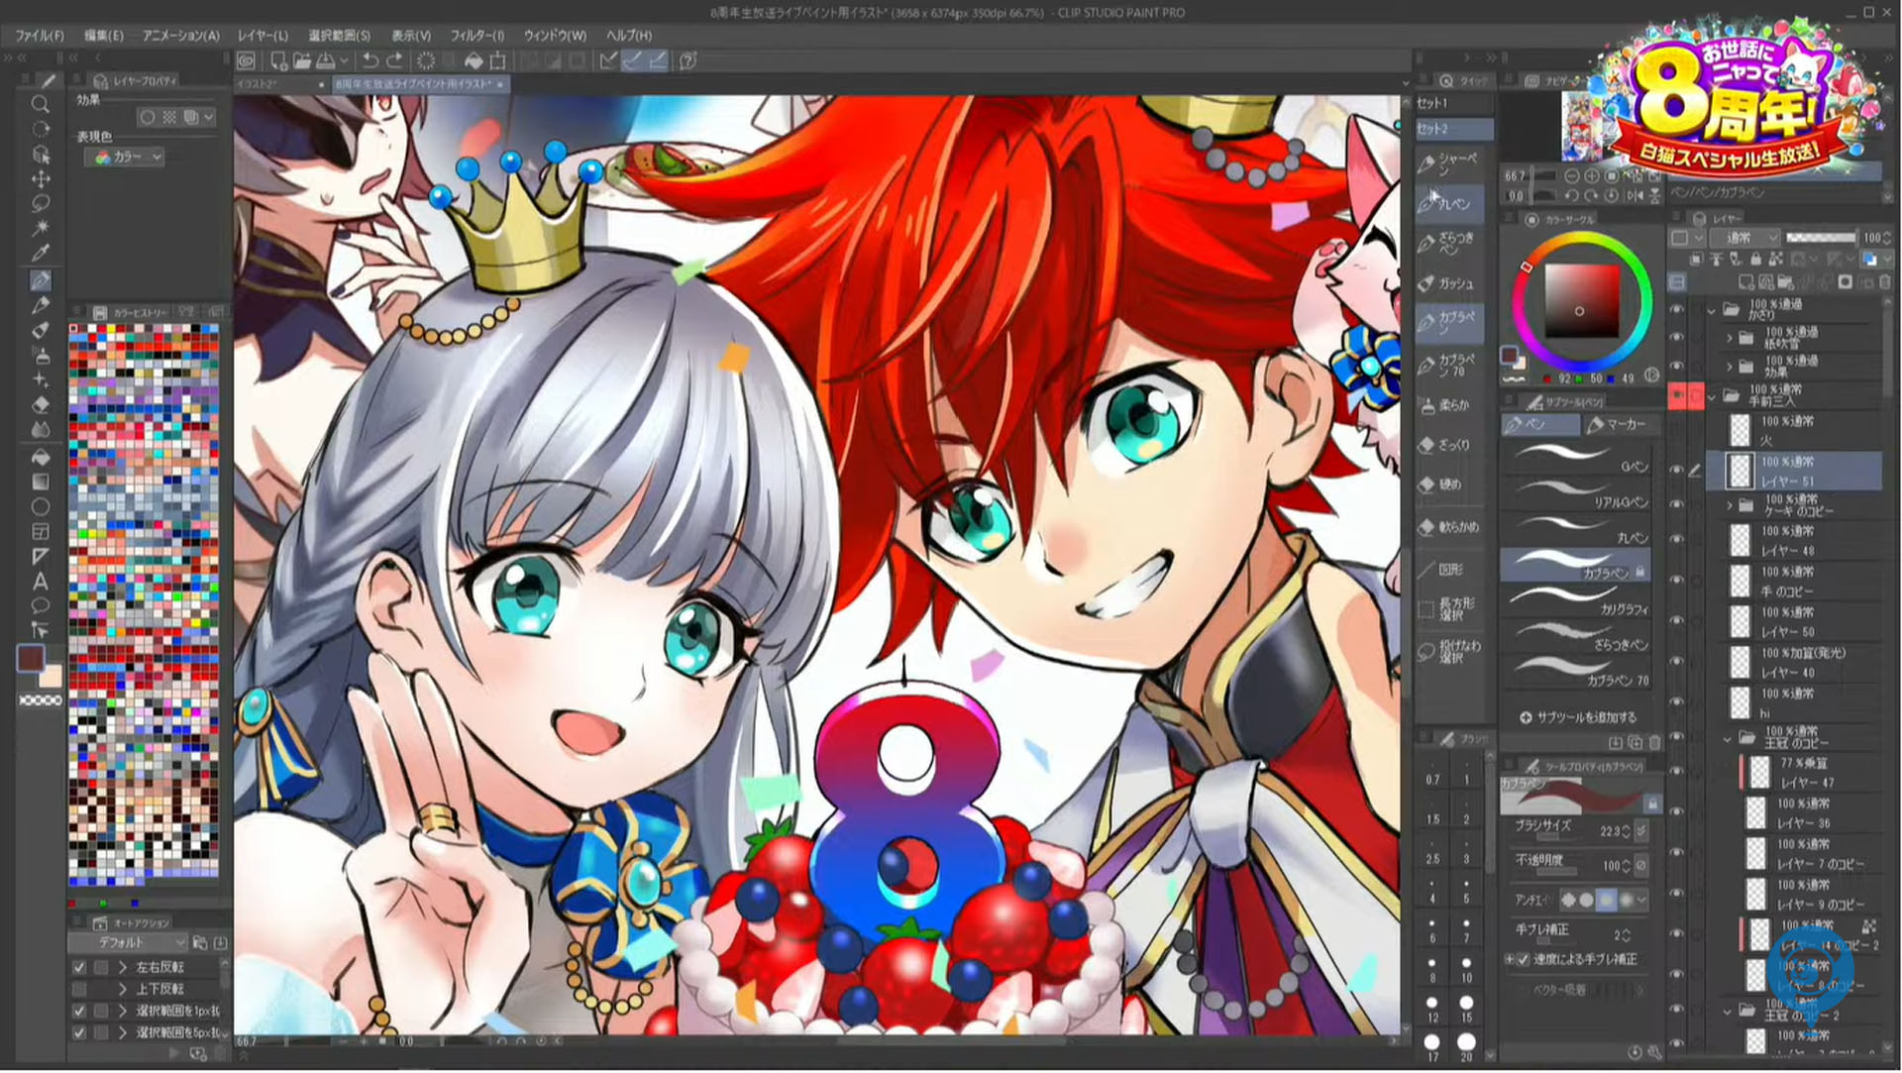This screenshot has height=1073, width=1902.
Task: Toggle the 左右反転 auto action checkbox
Action: pos(79,967)
